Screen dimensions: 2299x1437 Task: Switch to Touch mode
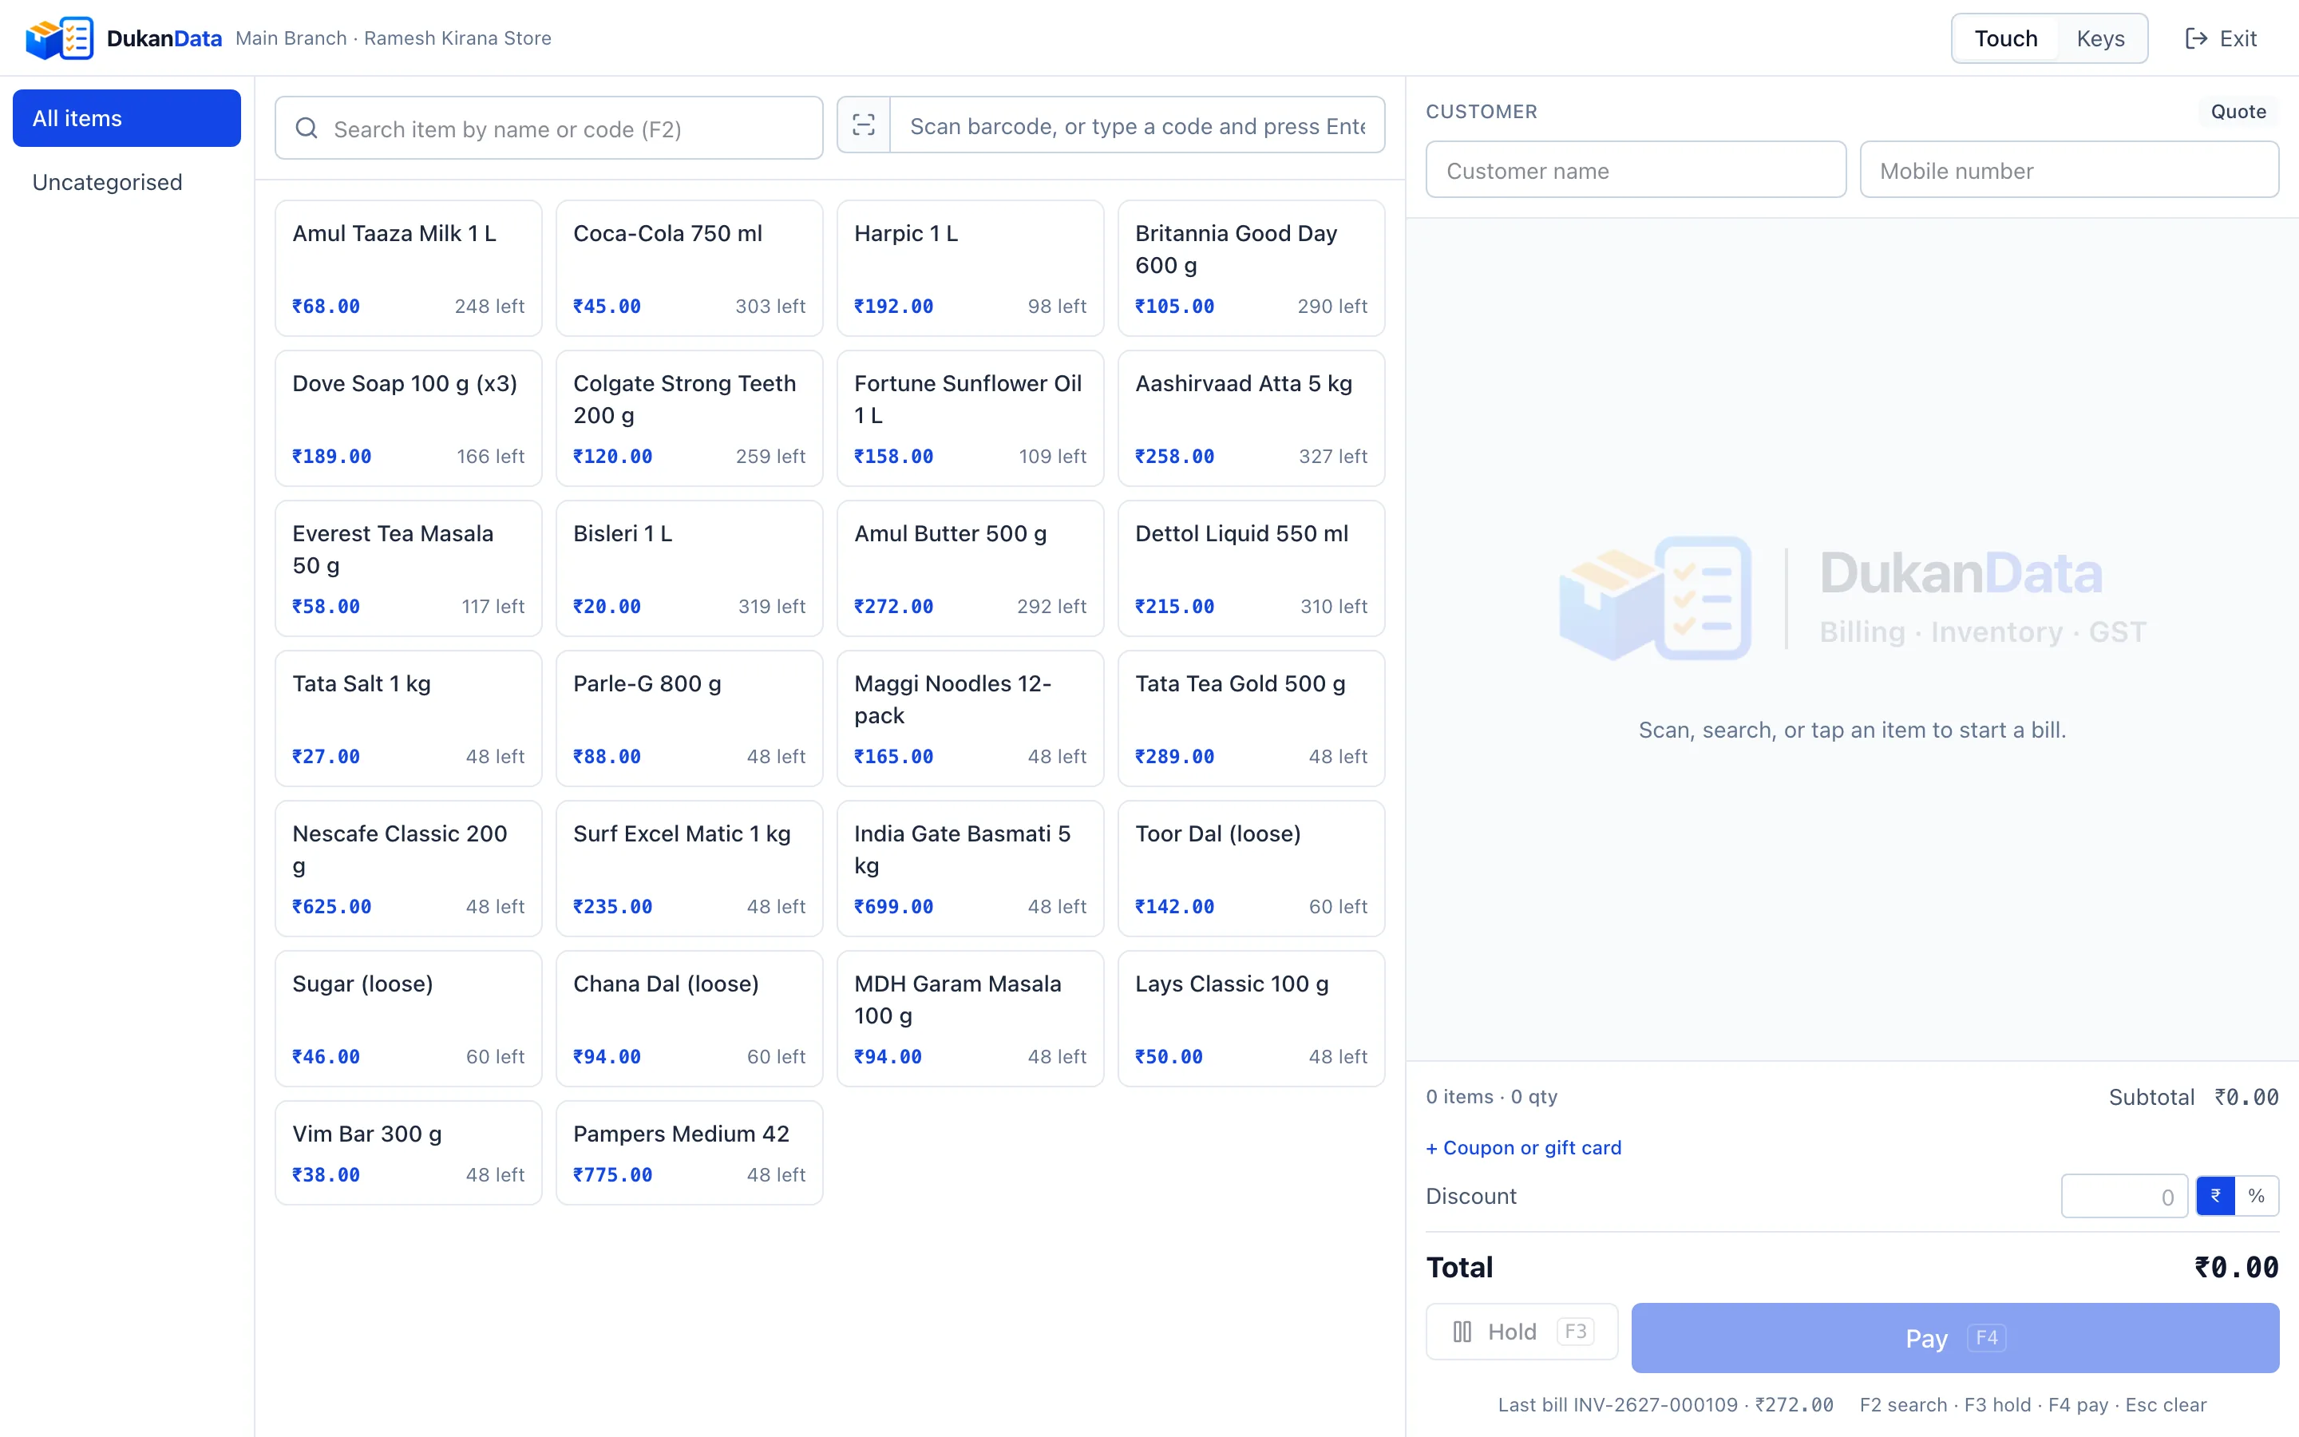[2005, 38]
